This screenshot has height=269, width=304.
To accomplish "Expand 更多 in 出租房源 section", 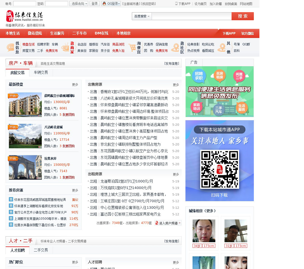I will tap(176, 174).
